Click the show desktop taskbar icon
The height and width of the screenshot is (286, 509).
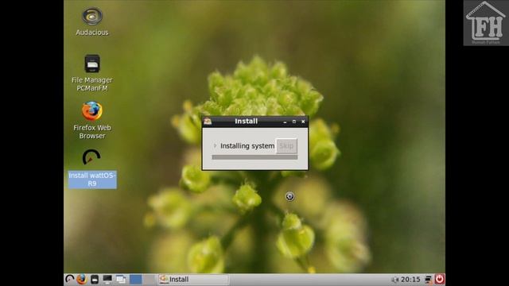click(x=121, y=279)
